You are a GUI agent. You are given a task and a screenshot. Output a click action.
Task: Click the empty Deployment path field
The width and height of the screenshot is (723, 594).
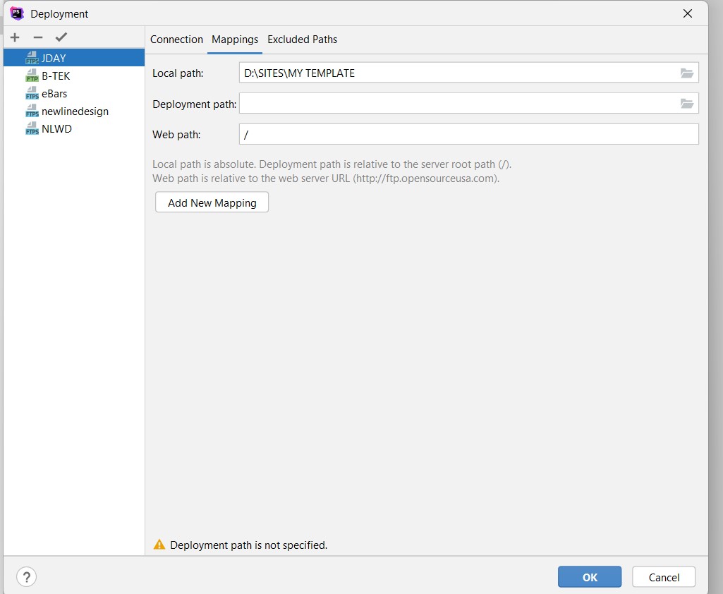tap(423, 104)
